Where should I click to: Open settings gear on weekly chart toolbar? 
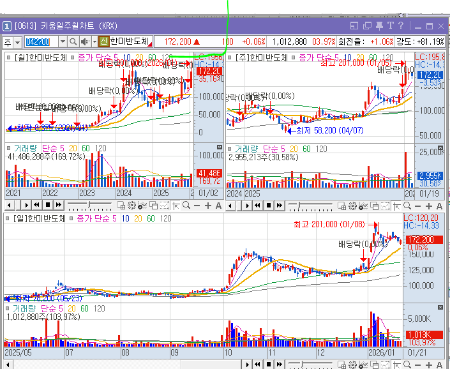pyautogui.click(x=352, y=206)
